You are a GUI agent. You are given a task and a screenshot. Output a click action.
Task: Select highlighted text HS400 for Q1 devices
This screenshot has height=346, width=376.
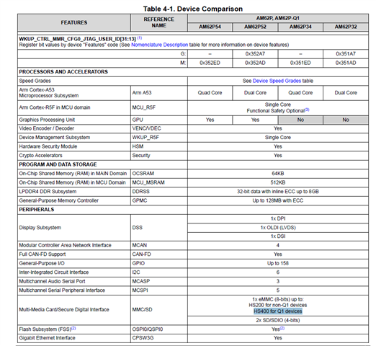(278, 311)
